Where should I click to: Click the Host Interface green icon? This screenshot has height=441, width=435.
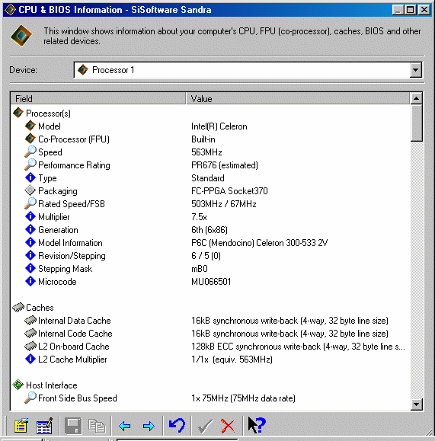(x=18, y=385)
